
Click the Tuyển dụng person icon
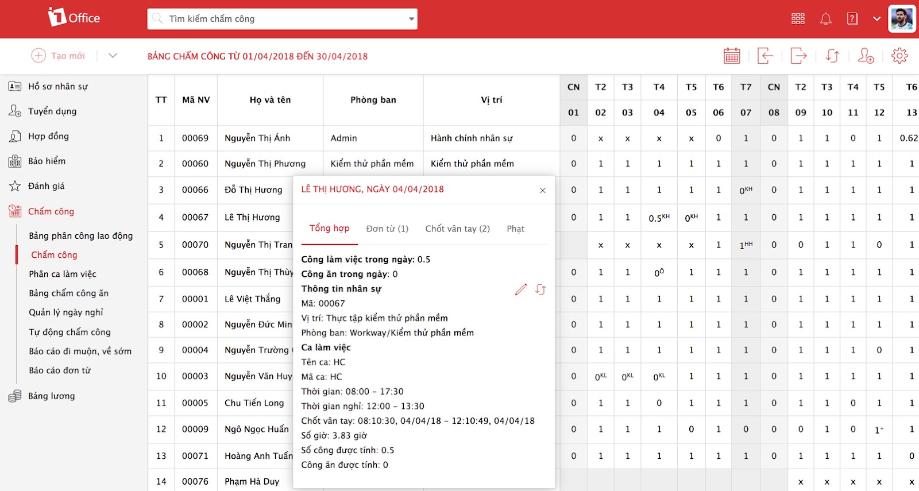coord(15,111)
